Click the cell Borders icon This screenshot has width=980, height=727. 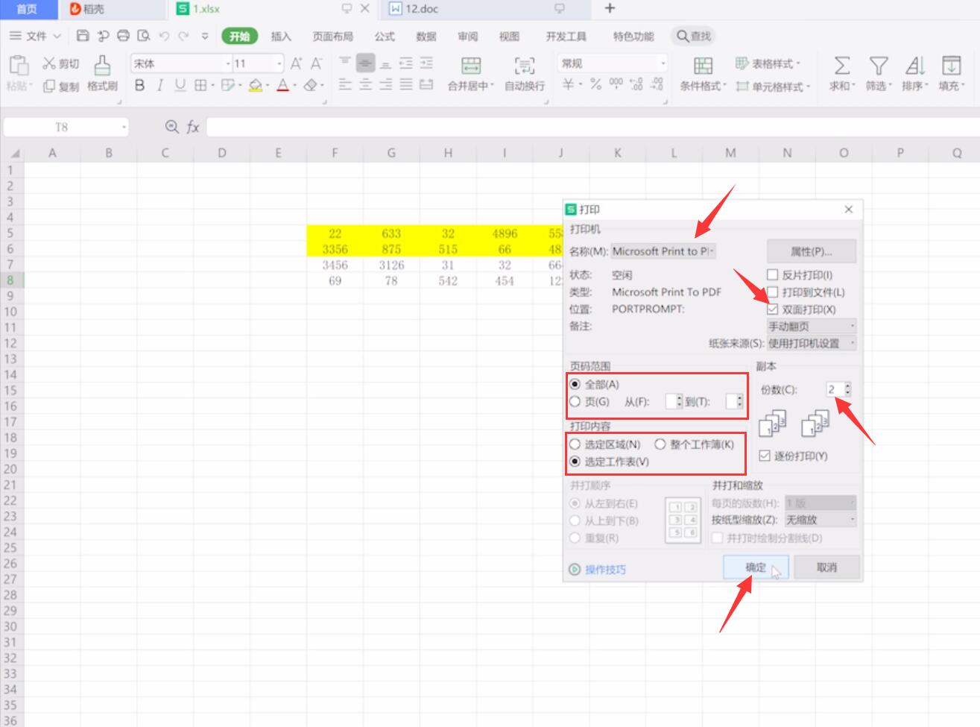[x=200, y=86]
